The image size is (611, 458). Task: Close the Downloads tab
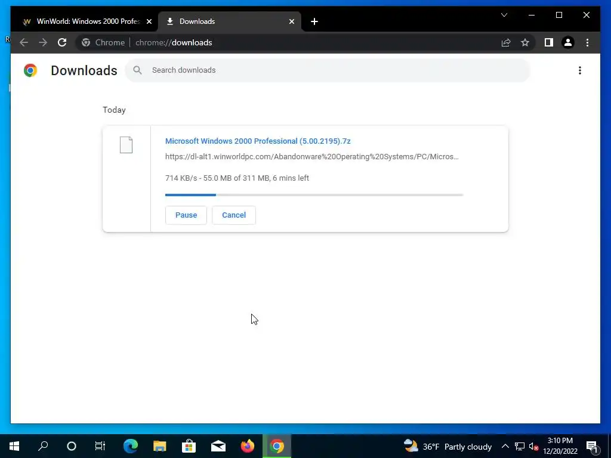[x=291, y=21]
